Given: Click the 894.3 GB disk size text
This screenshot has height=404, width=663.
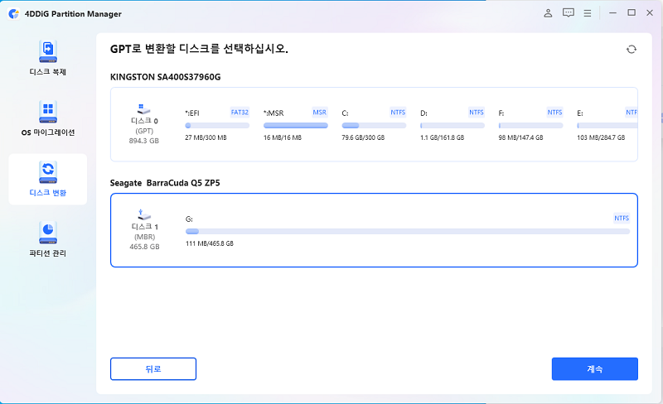Looking at the screenshot, I should click(144, 141).
